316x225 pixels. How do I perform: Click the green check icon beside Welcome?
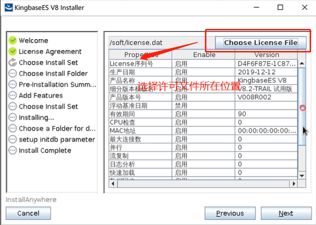point(12,40)
